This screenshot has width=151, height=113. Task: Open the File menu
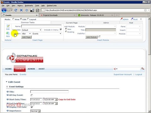point(3,6)
